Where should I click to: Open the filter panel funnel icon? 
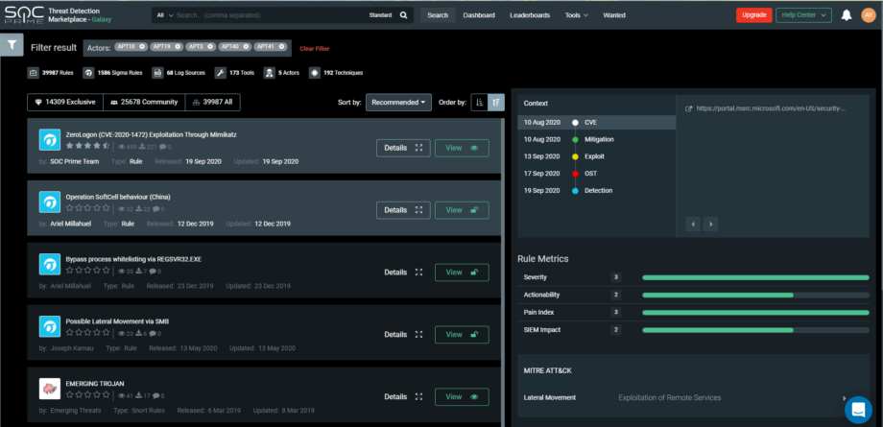point(12,44)
